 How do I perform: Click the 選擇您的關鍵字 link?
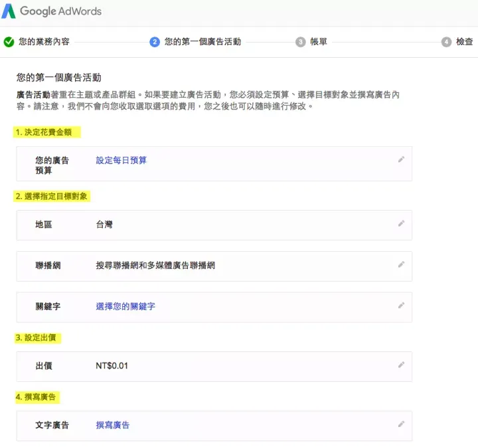[125, 306]
